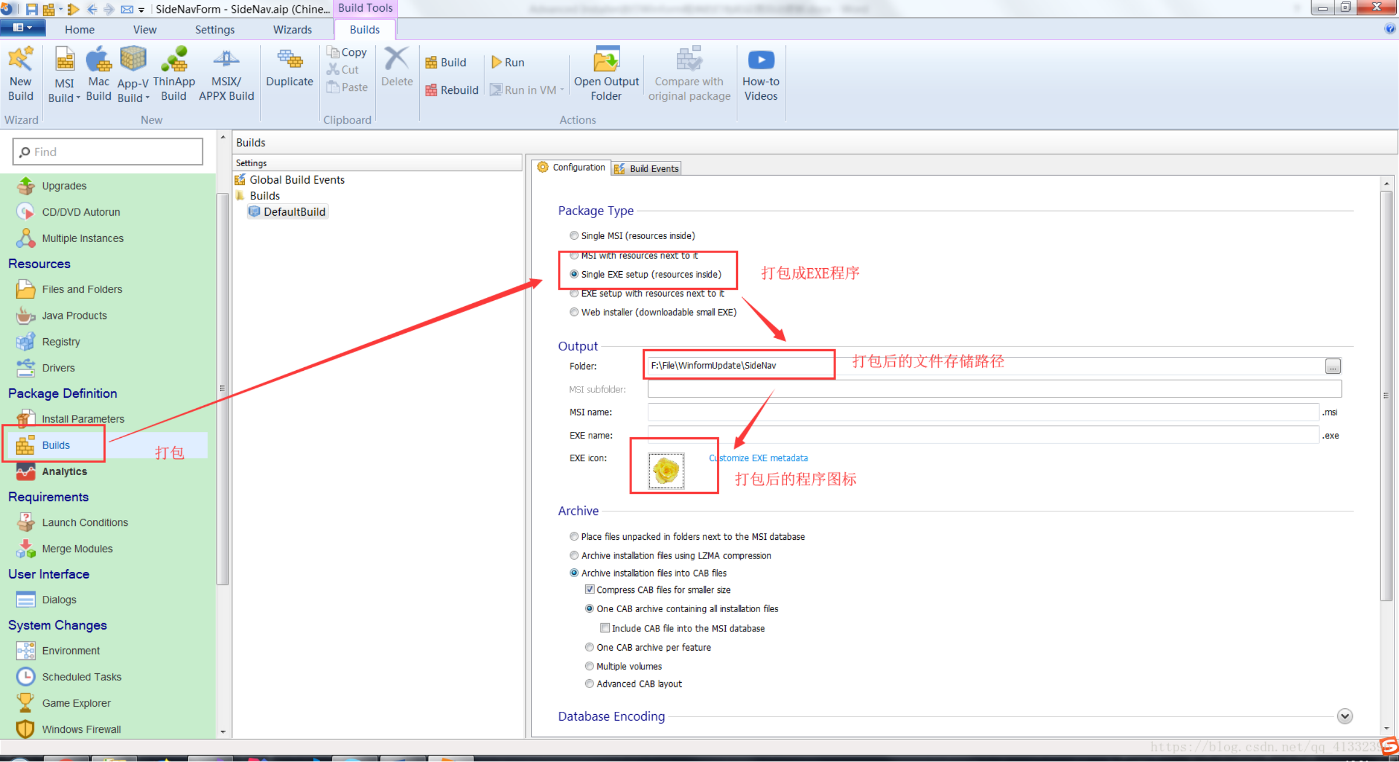Image resolution: width=1399 pixels, height=762 pixels.
Task: Click the Duplicate build icon
Action: pyautogui.click(x=289, y=60)
